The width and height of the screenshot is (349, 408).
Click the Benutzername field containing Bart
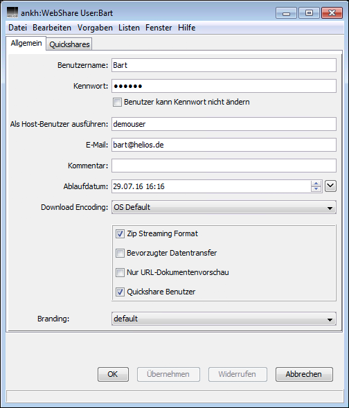pyautogui.click(x=224, y=65)
